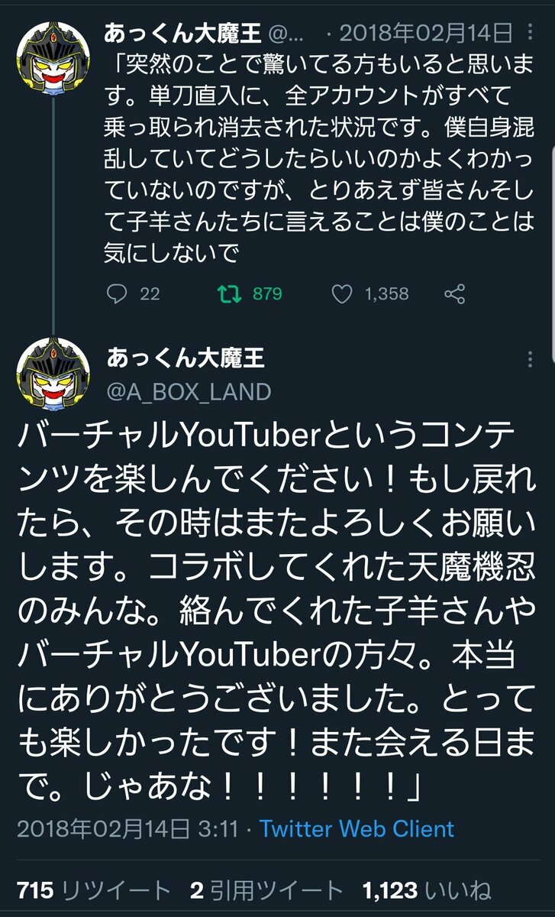Click the 1,358 like count
The height and width of the screenshot is (917, 555).
(386, 293)
